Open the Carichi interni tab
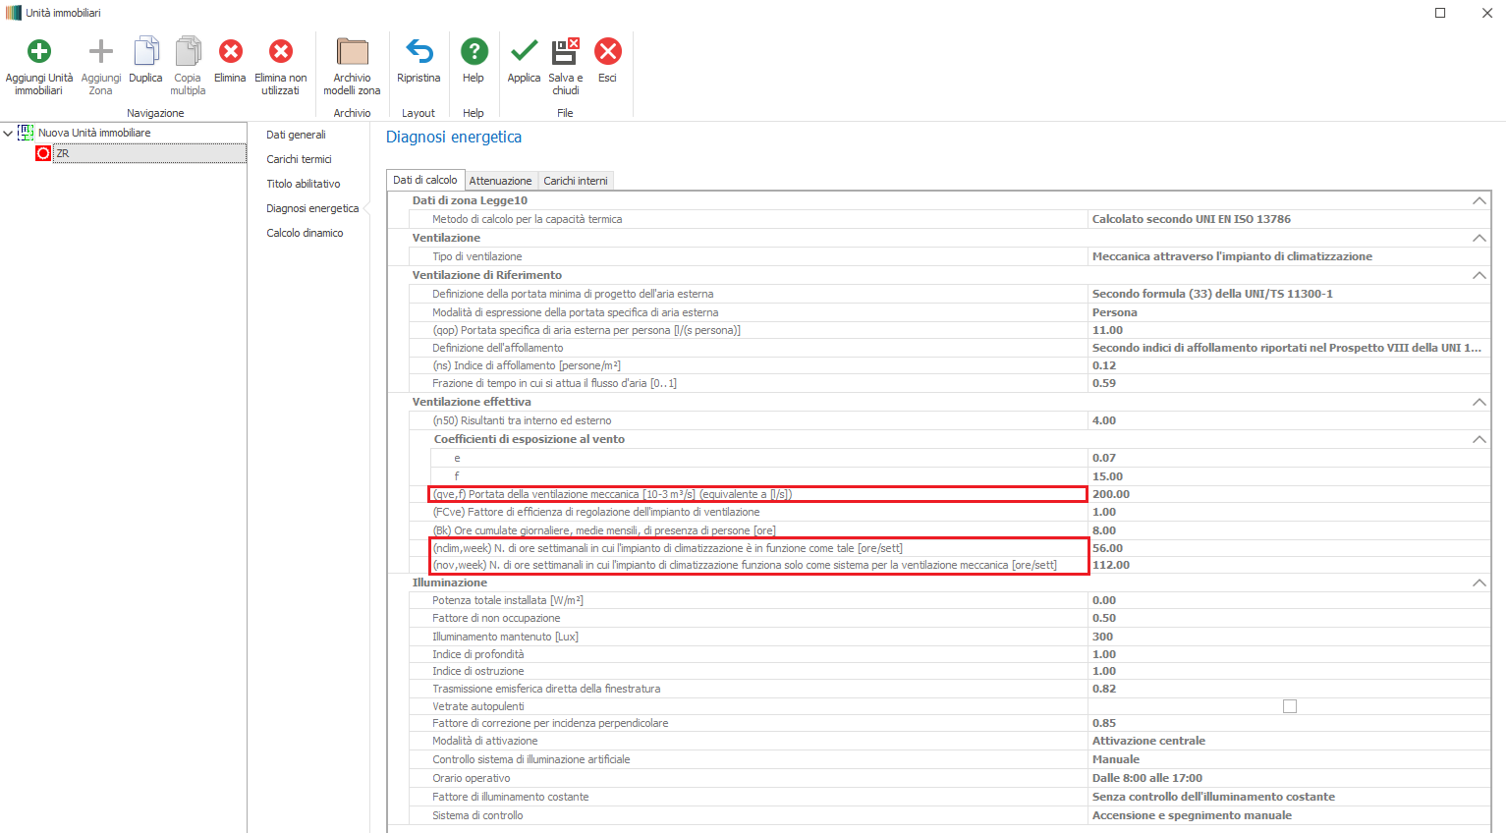Viewport: 1506px width, 833px height. point(576,181)
